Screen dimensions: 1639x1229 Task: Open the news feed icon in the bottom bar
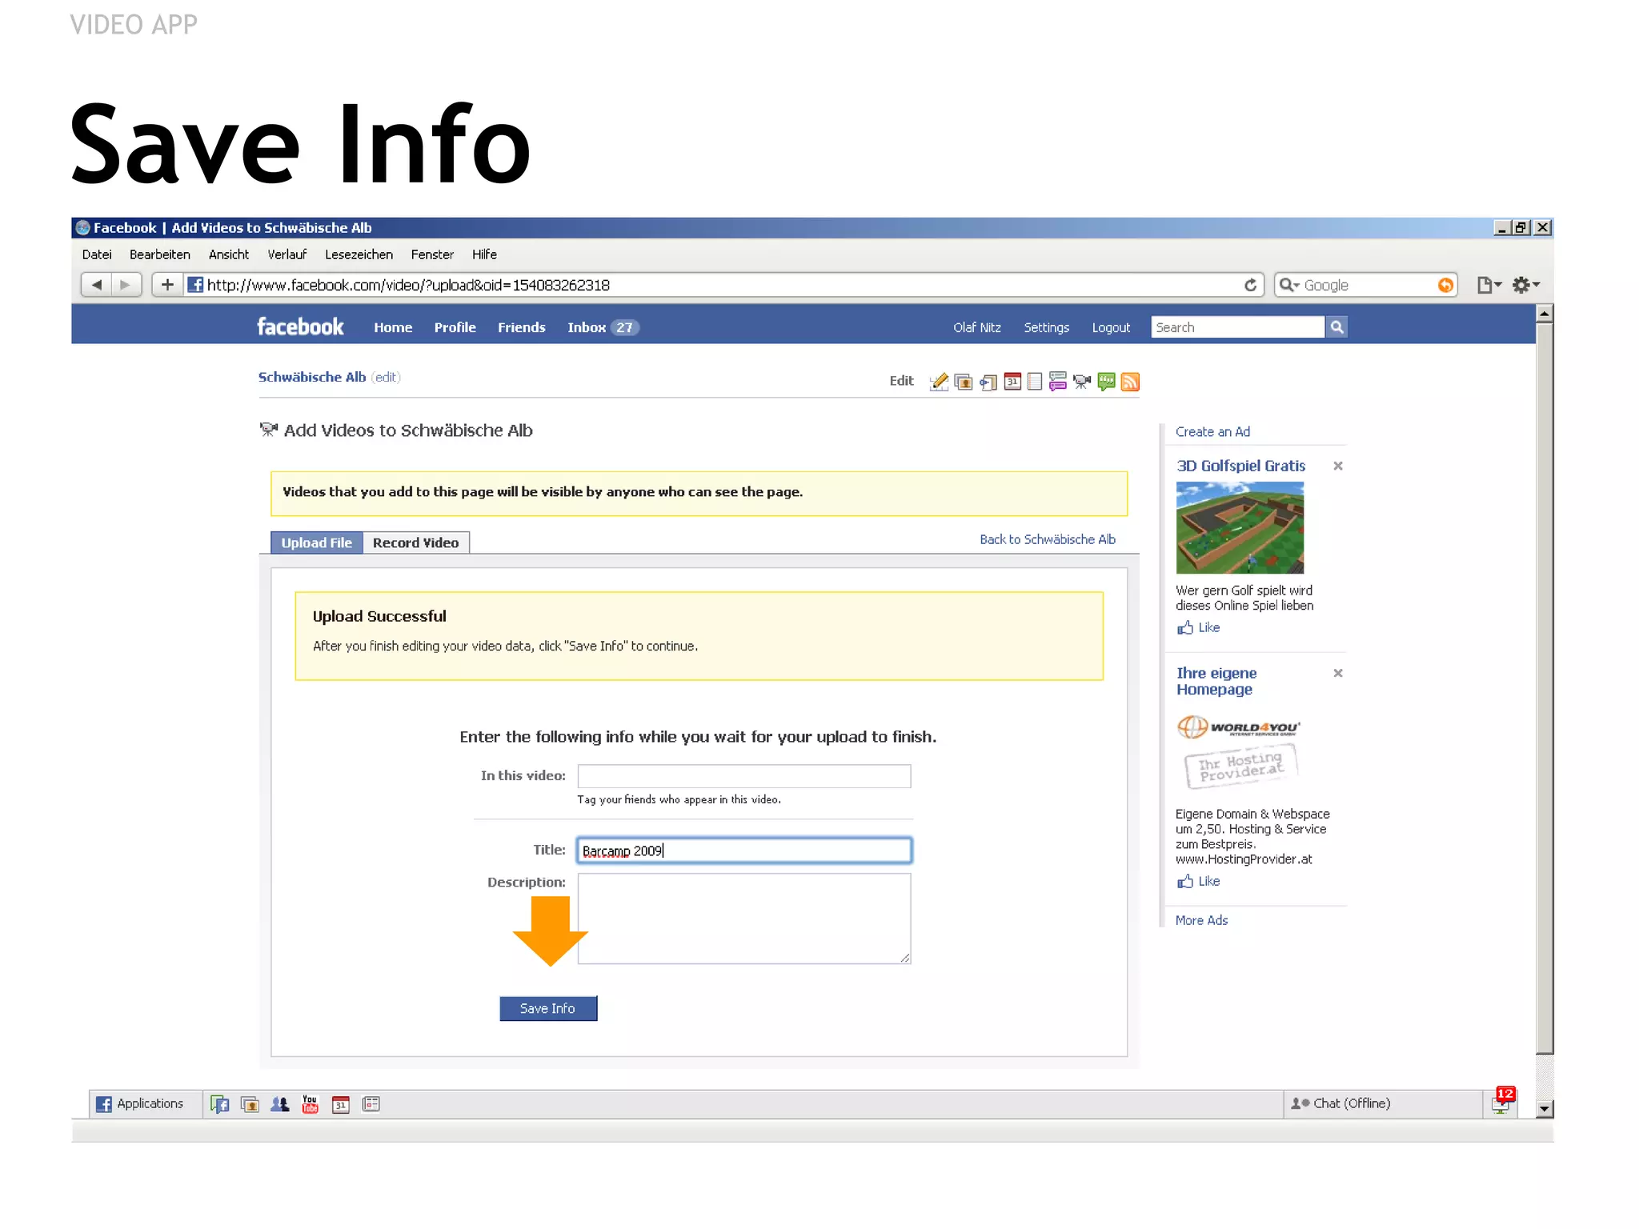pos(371,1104)
